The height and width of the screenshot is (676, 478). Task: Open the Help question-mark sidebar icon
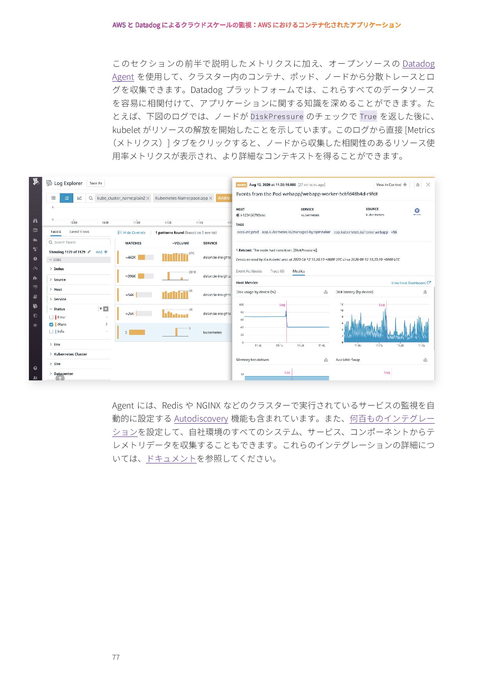pyautogui.click(x=35, y=368)
